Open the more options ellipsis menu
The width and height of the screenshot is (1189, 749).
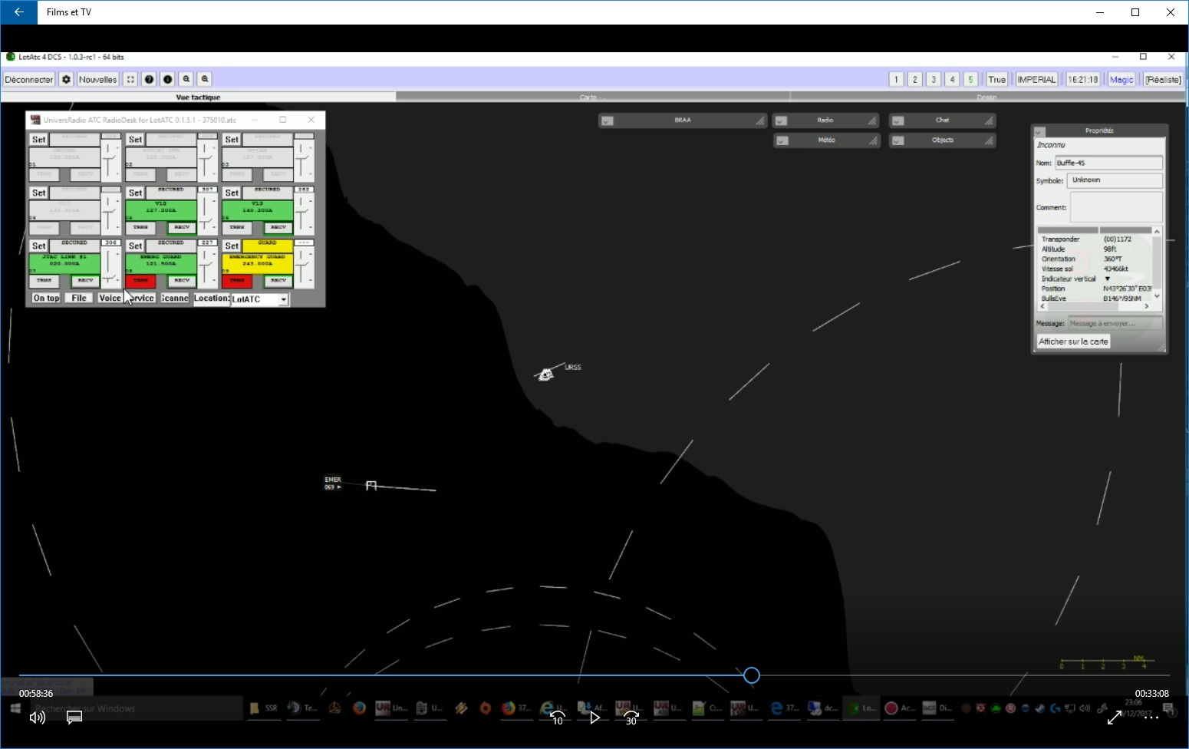coord(1151,718)
